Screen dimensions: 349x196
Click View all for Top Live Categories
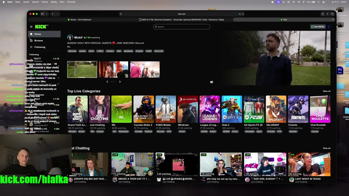tap(327, 91)
